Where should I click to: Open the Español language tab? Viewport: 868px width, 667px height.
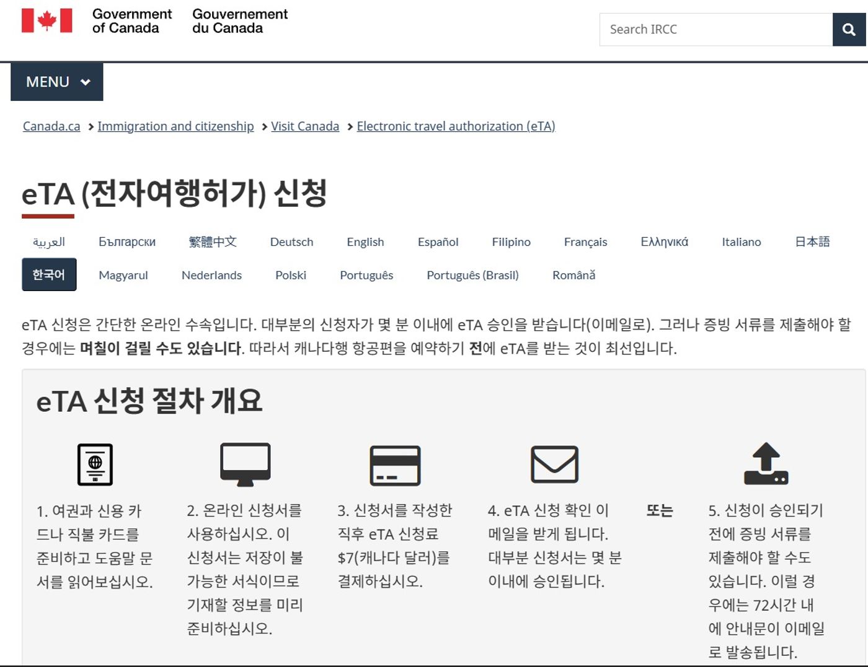coord(438,242)
